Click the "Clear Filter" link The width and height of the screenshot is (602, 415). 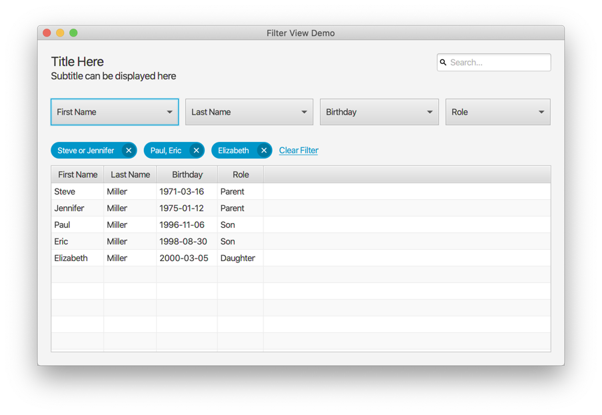[298, 150]
